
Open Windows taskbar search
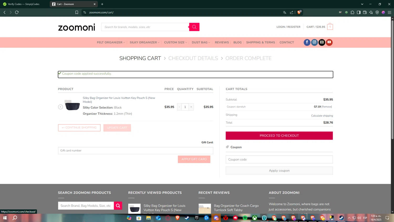point(15,218)
